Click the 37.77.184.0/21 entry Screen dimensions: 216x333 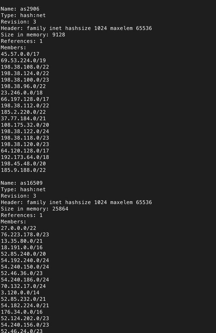(x=23, y=119)
